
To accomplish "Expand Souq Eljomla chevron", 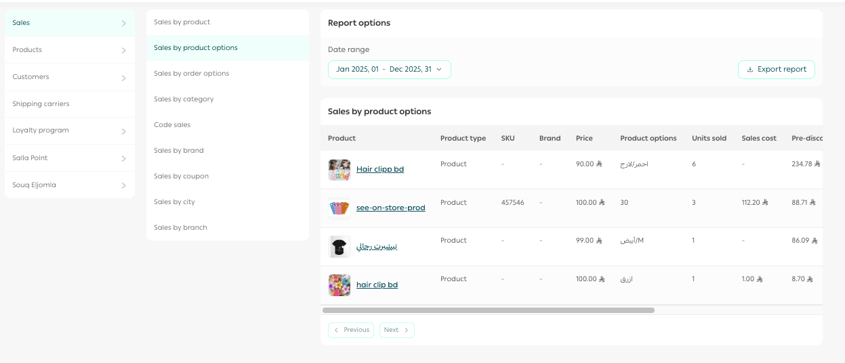I will (123, 185).
